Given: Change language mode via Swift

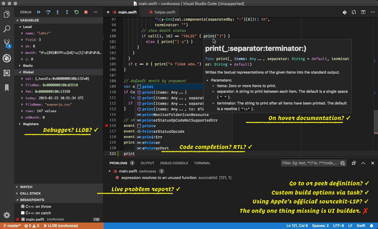Looking at the screenshot, I should point(361,226).
